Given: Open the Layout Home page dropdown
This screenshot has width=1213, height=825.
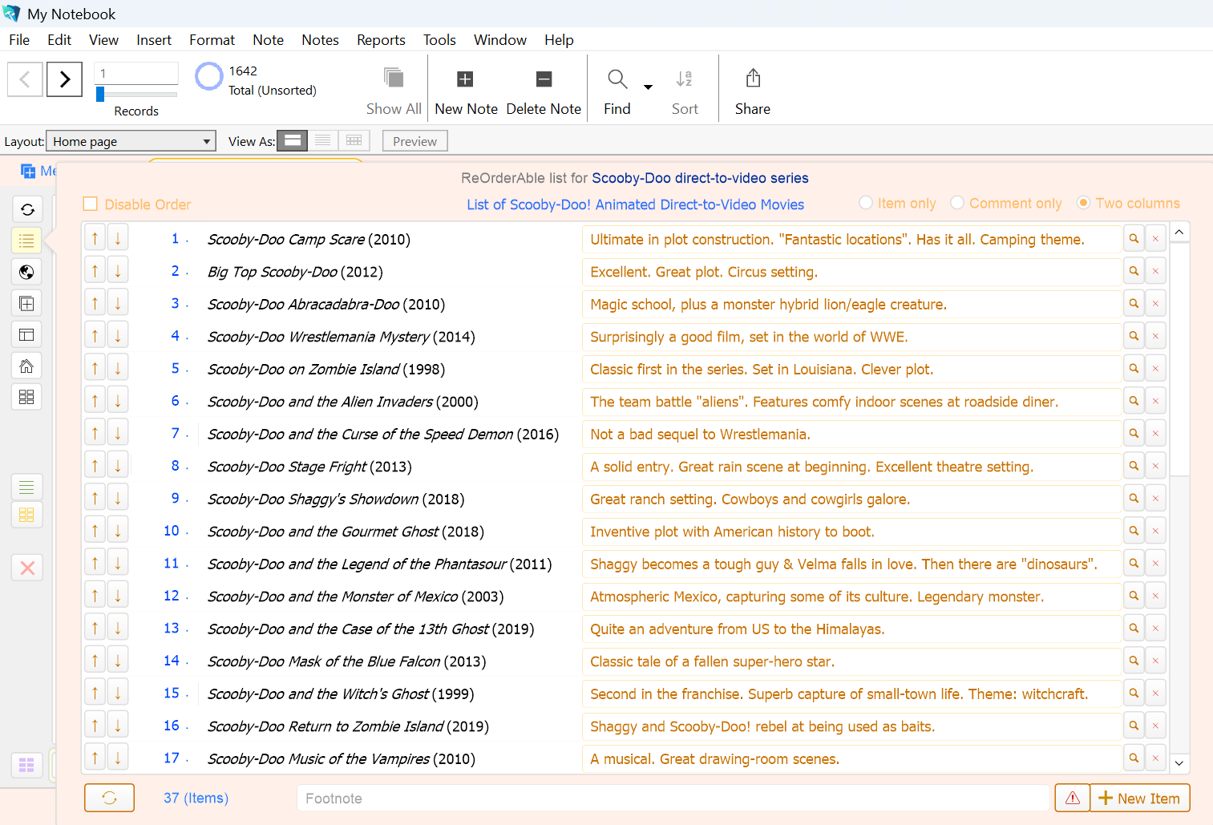Looking at the screenshot, I should coord(131,141).
